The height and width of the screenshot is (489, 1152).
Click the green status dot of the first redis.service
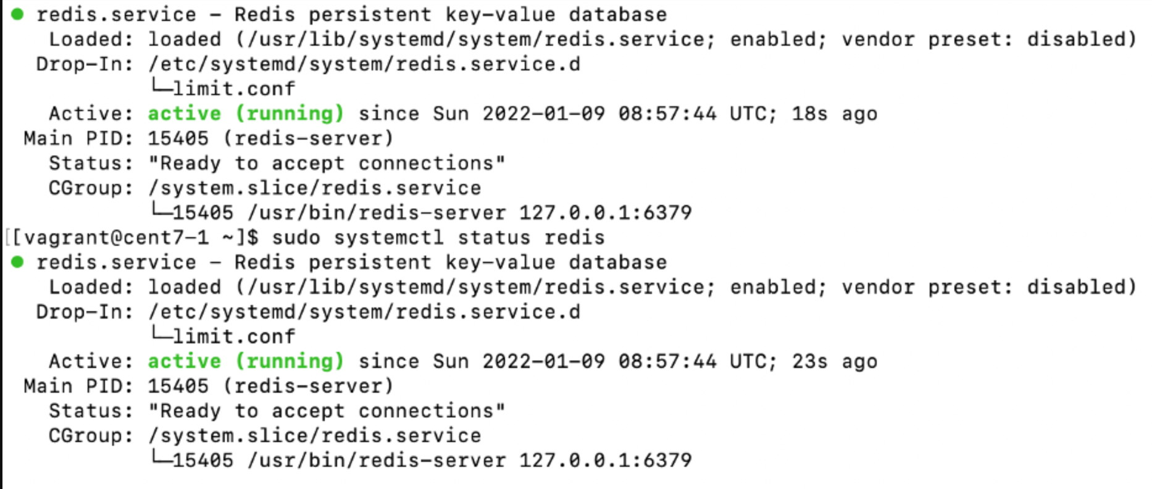pyautogui.click(x=17, y=14)
